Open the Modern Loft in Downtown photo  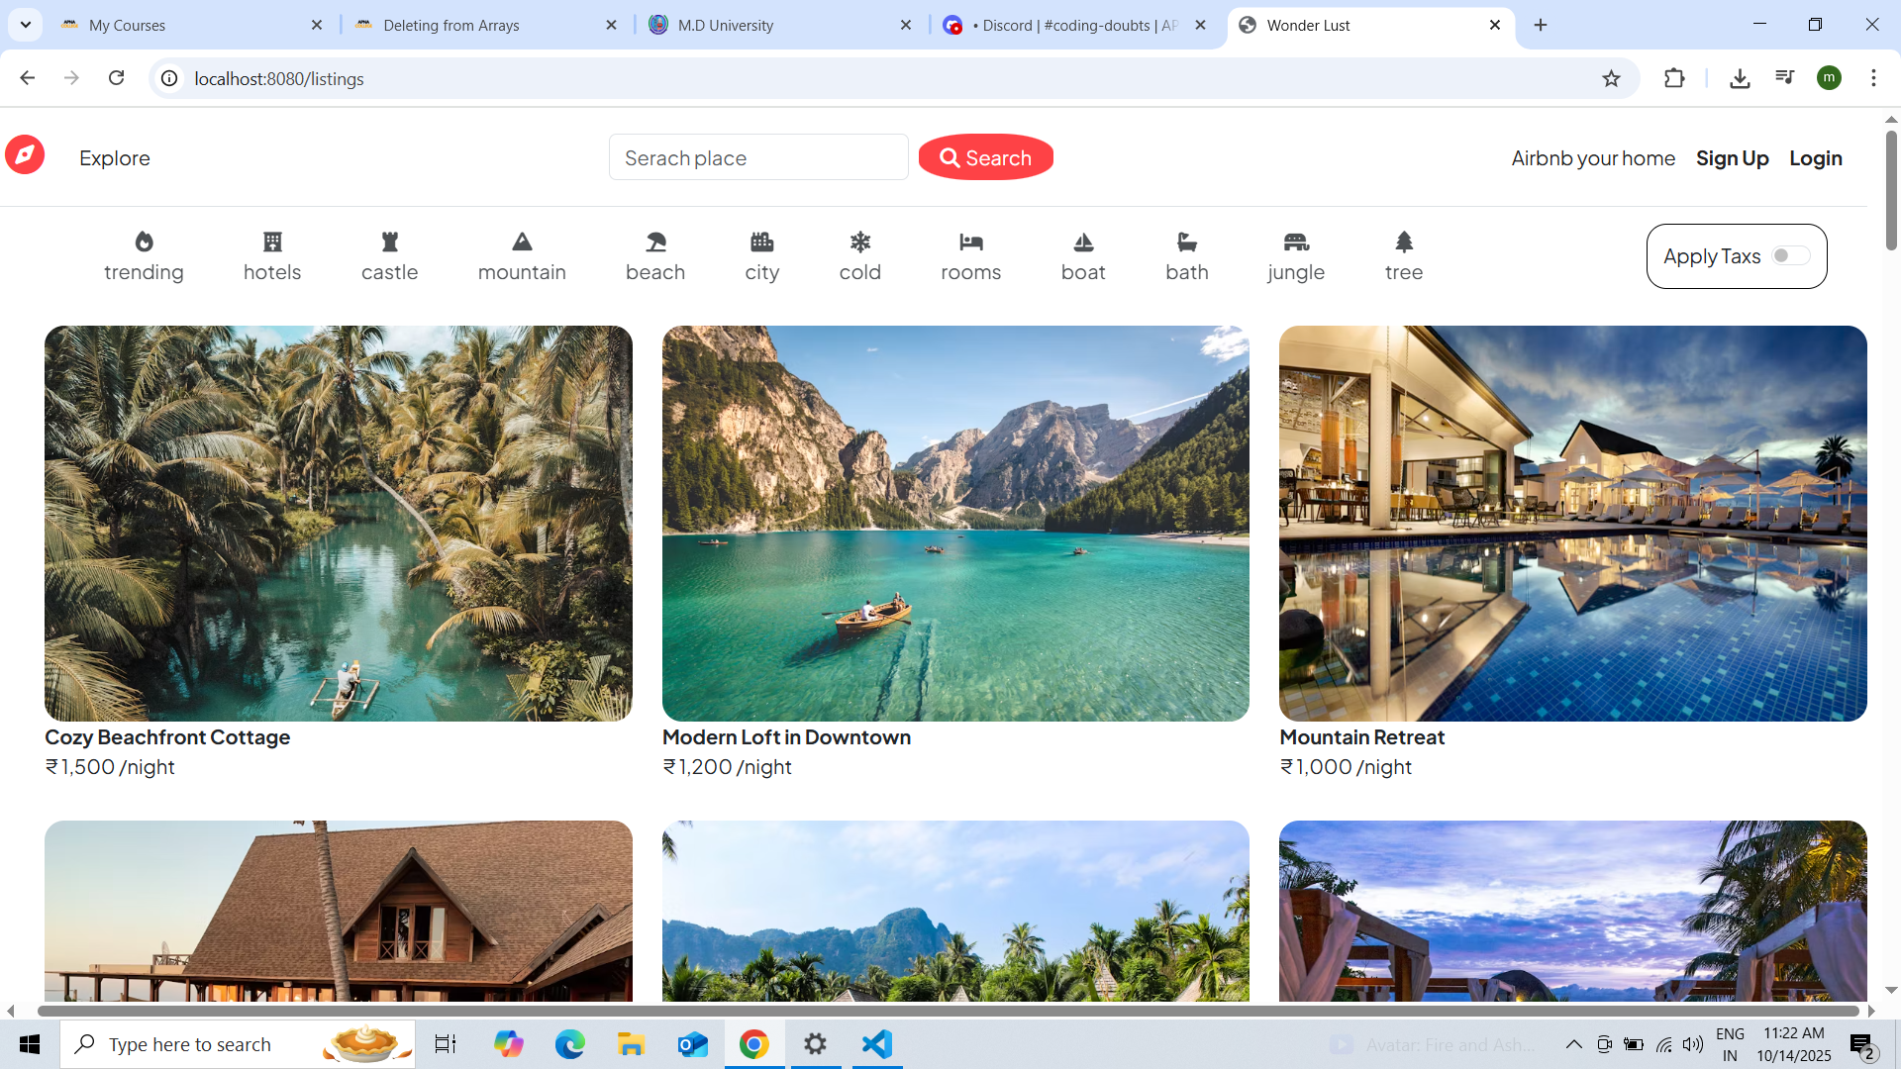(x=955, y=524)
